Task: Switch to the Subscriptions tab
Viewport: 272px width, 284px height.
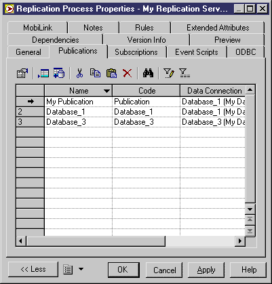Action: coord(136,52)
